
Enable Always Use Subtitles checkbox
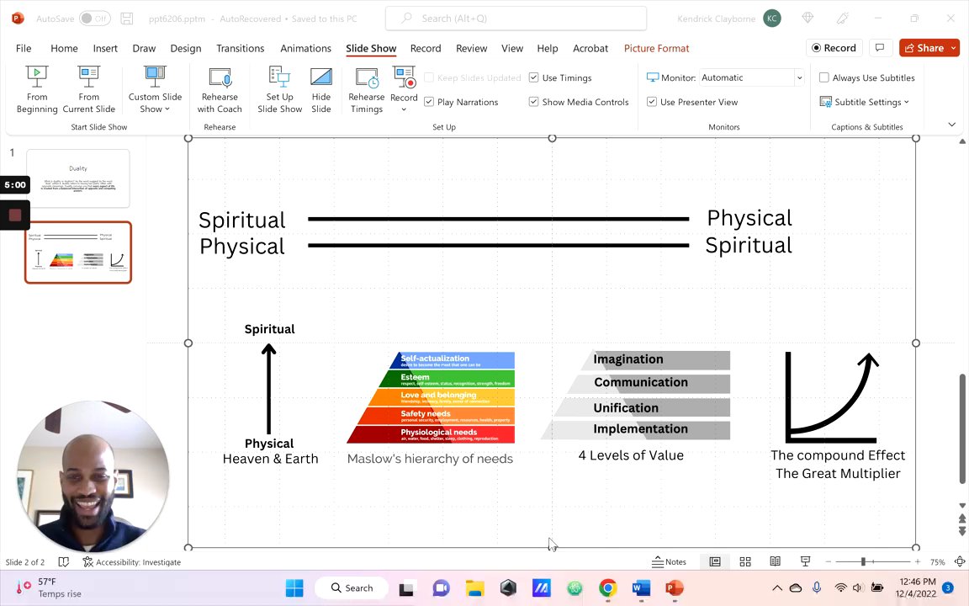(x=823, y=77)
